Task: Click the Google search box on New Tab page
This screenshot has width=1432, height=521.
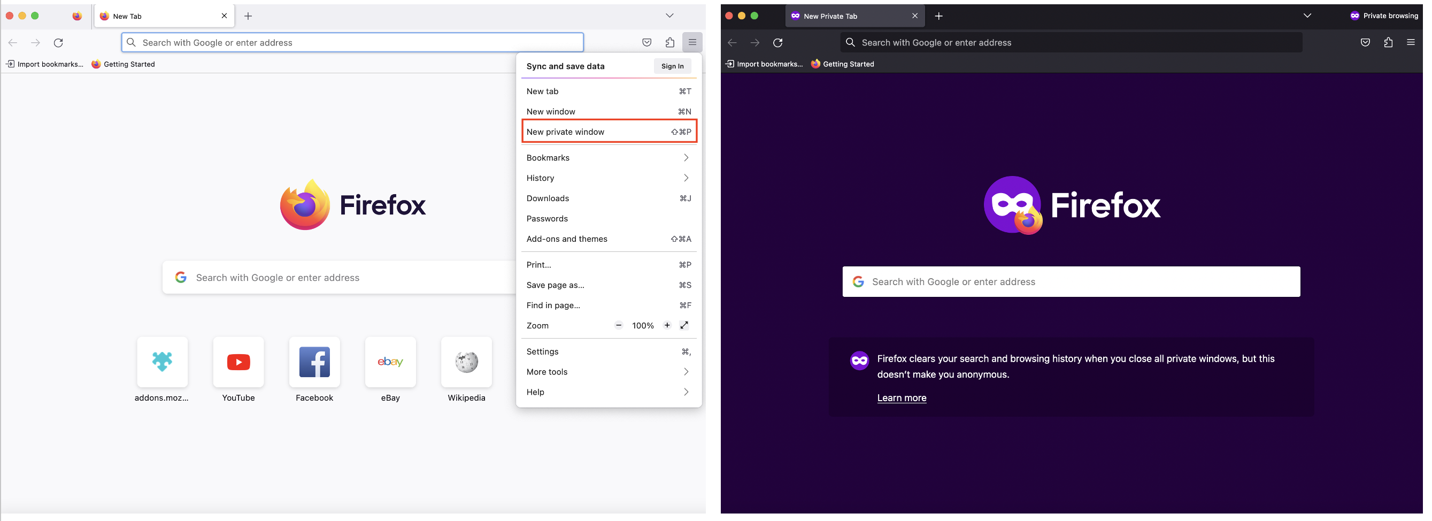Action: point(339,278)
